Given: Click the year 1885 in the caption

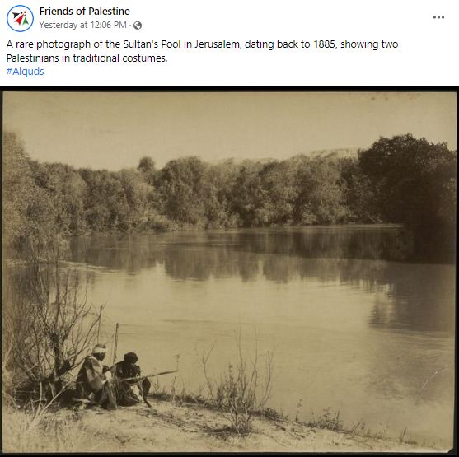Looking at the screenshot, I should click(x=325, y=44).
